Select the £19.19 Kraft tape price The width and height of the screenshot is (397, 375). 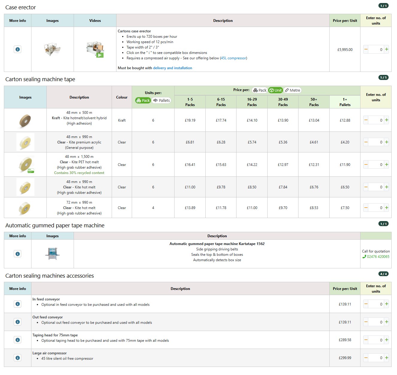coord(190,120)
